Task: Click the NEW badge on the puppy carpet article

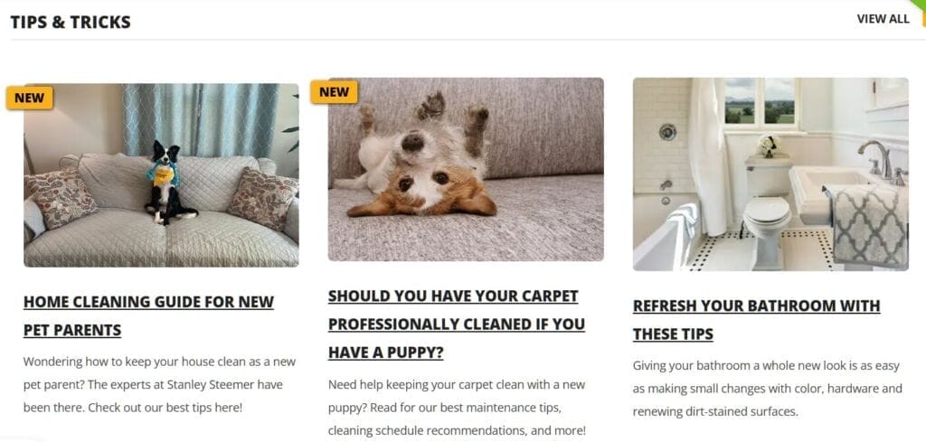Action: click(x=334, y=91)
